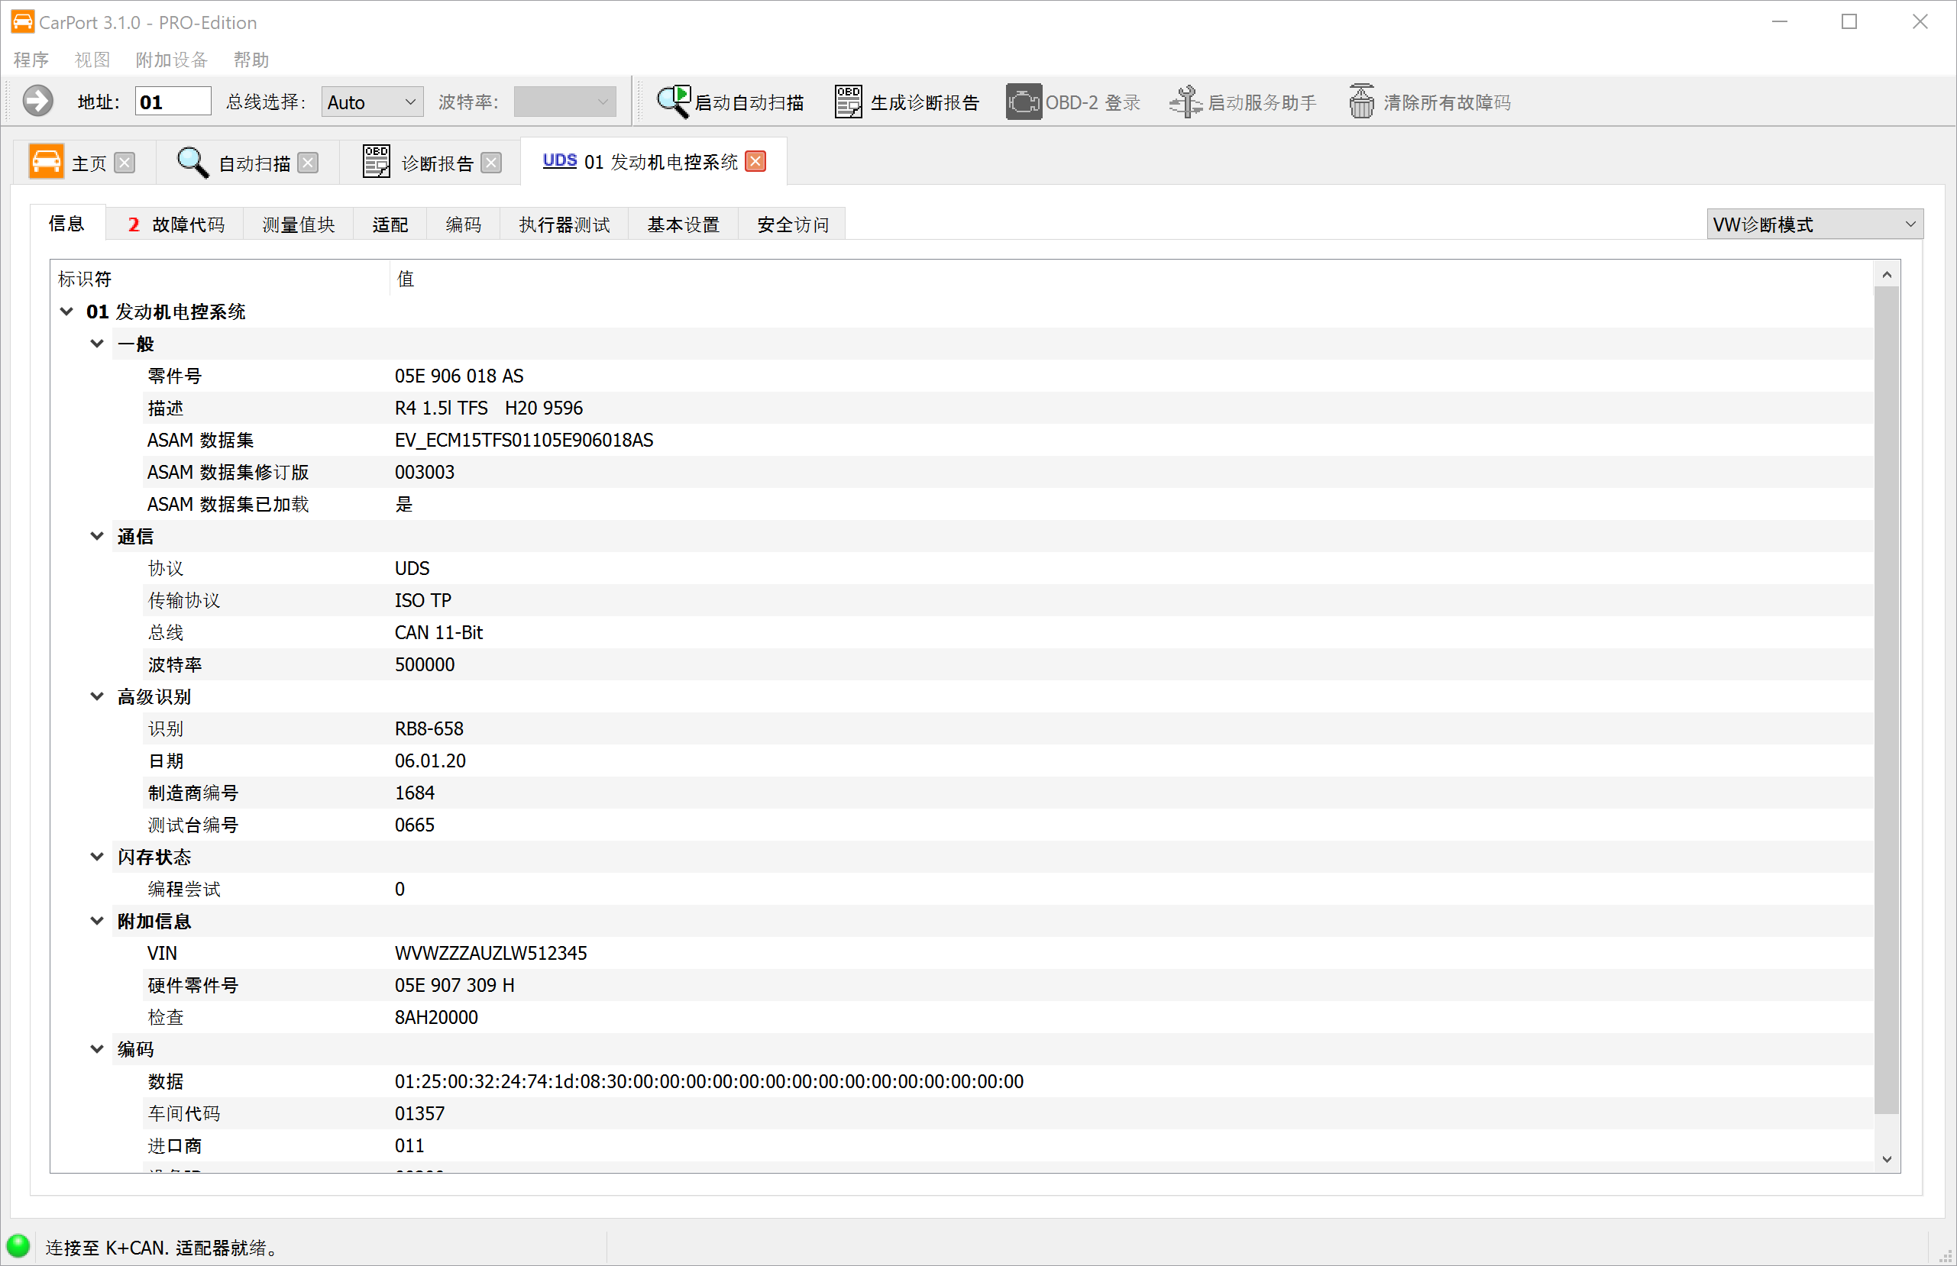
Task: Close the 主页 home tab
Action: coord(125,163)
